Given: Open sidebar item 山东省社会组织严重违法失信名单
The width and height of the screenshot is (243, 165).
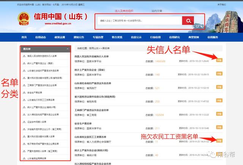Looking at the screenshot, I should (43, 71).
